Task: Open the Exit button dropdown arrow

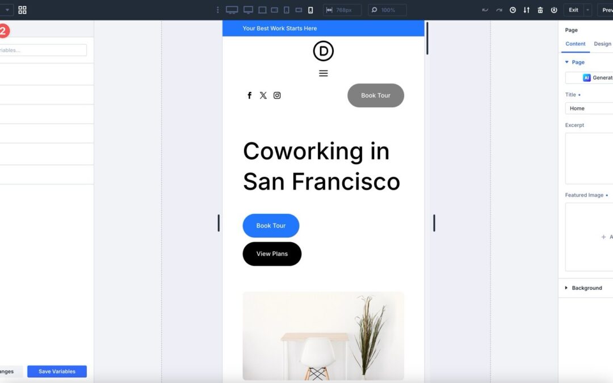Action: tap(587, 10)
